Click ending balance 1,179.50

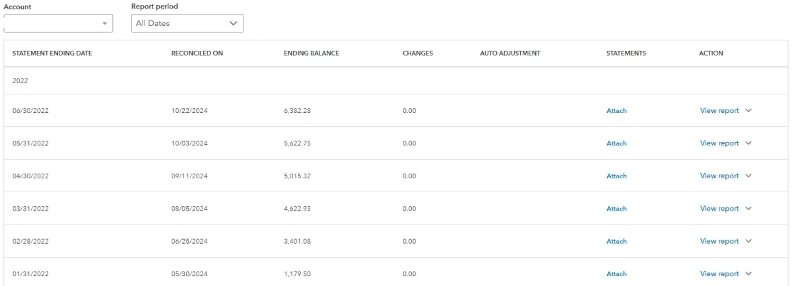[x=297, y=274]
